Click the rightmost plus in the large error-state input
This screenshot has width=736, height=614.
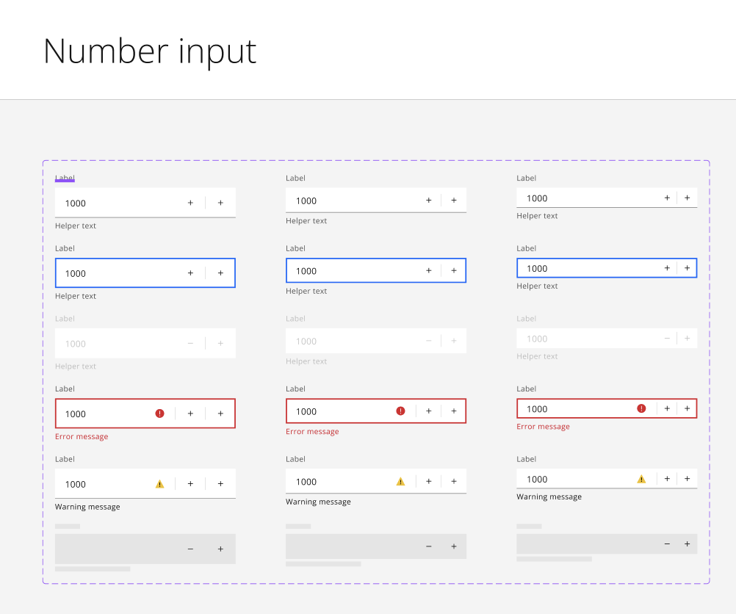pyautogui.click(x=220, y=413)
